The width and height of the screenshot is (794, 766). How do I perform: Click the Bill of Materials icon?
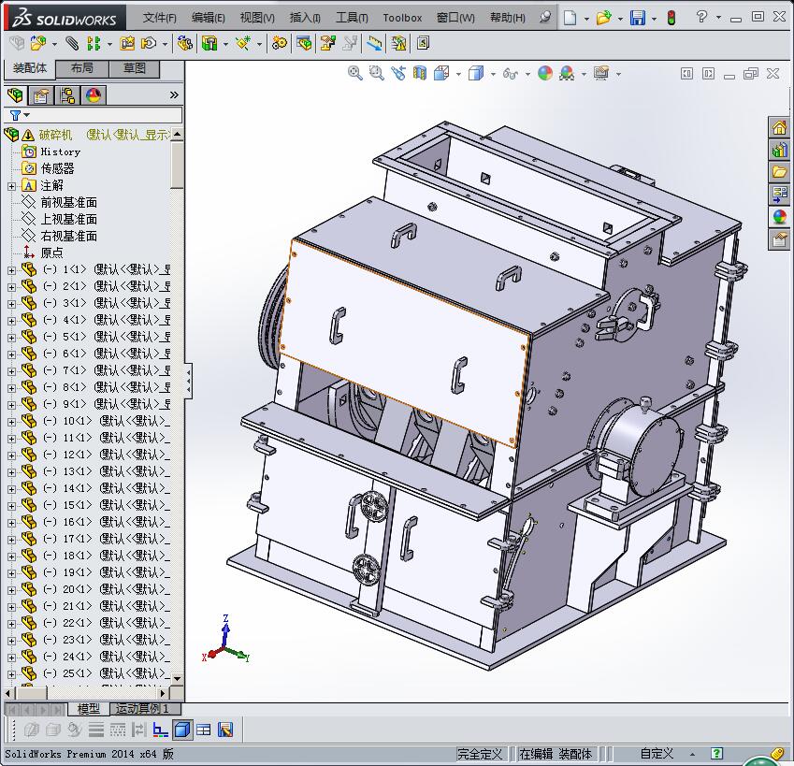(304, 44)
